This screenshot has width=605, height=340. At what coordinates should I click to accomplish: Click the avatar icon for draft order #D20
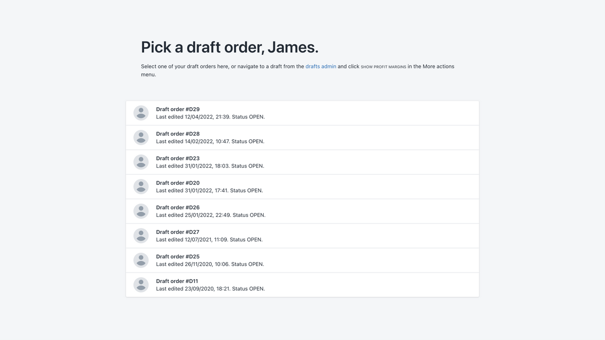click(141, 187)
